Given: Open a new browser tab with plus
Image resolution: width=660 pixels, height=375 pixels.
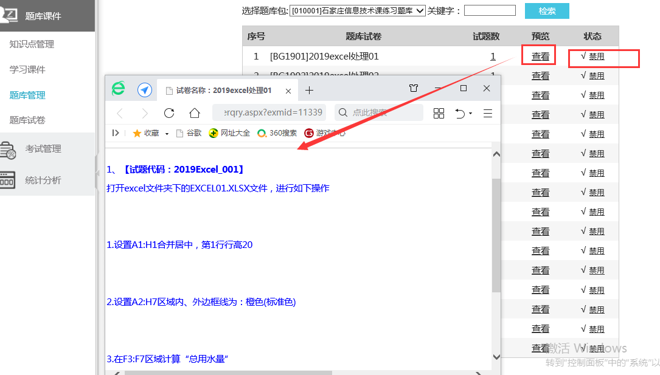Looking at the screenshot, I should click(310, 91).
